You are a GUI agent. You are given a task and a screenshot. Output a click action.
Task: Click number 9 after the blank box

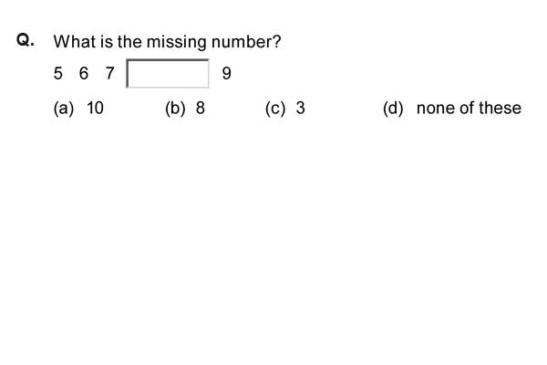click(227, 73)
